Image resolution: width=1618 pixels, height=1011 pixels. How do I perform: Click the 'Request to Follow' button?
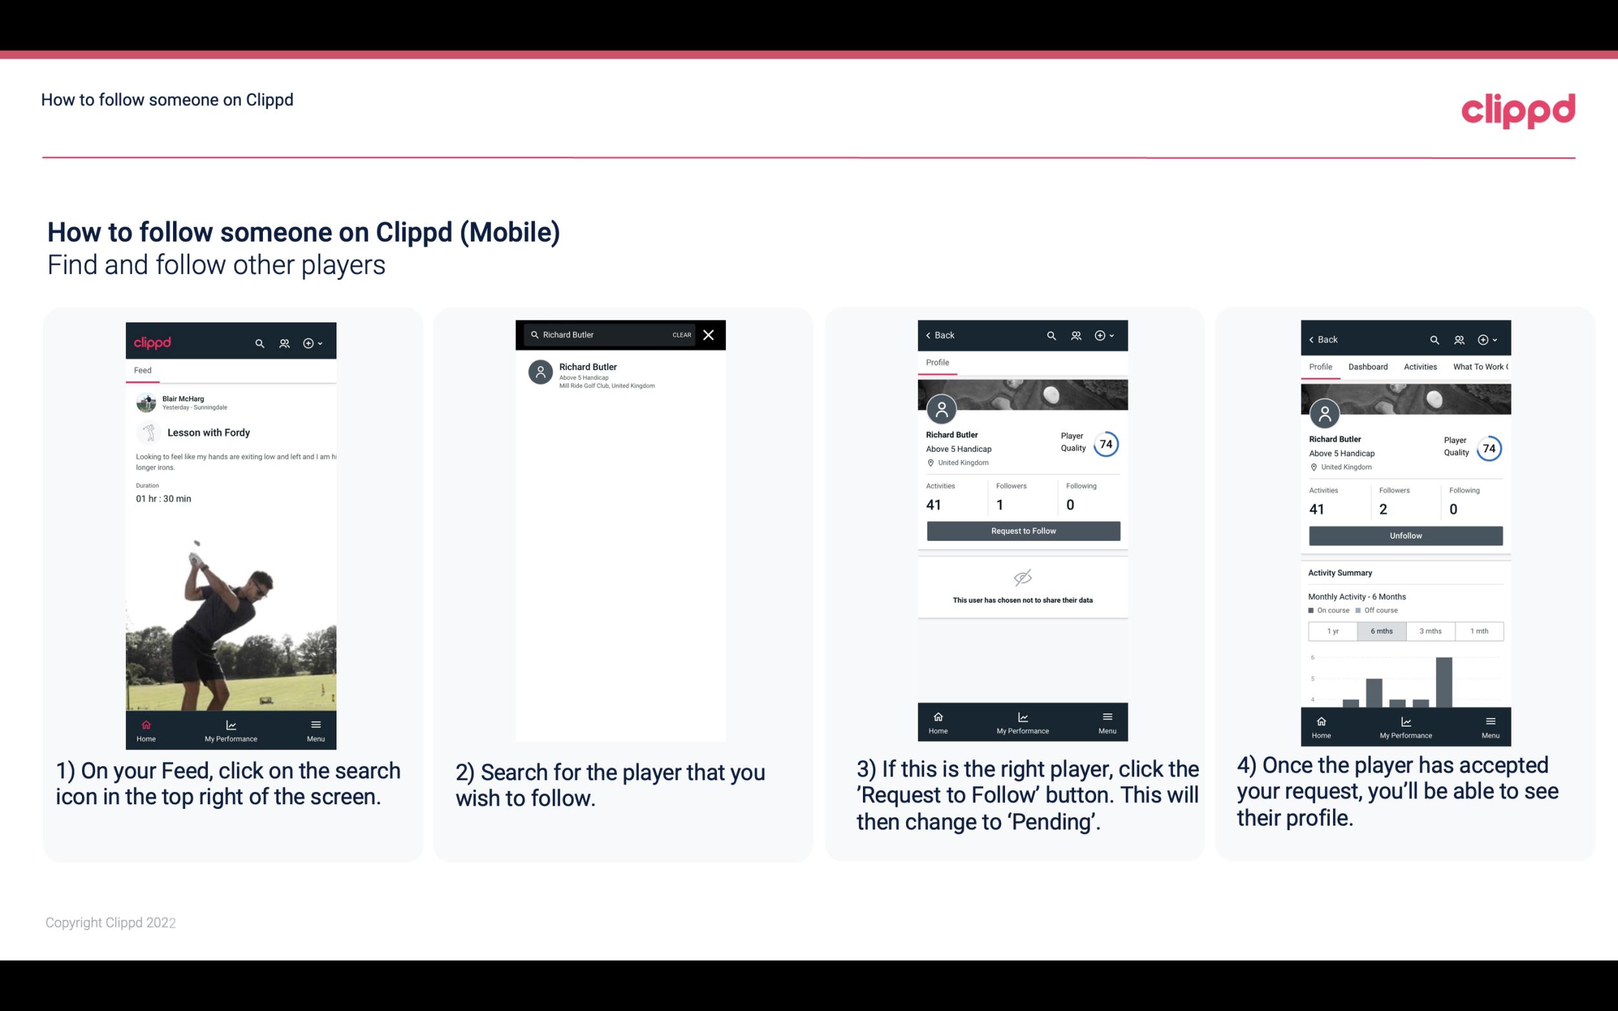tap(1022, 530)
